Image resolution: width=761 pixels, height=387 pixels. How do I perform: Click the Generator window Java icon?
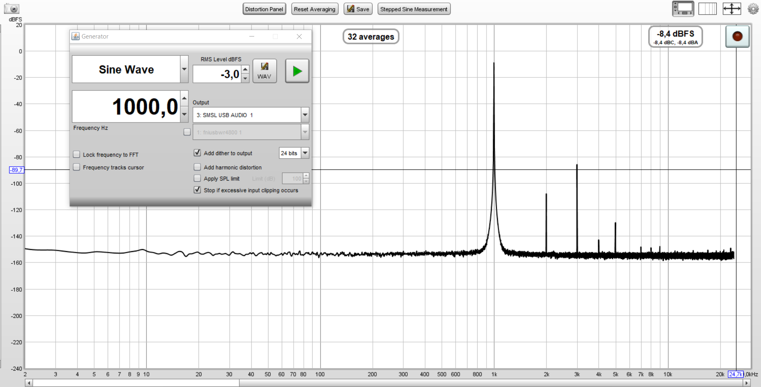76,36
